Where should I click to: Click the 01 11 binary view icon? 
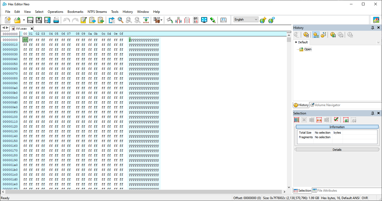coord(196,20)
